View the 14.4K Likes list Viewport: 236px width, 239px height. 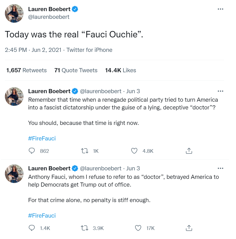tap(121, 70)
